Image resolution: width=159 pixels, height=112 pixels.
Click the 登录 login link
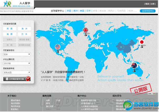[147, 4]
